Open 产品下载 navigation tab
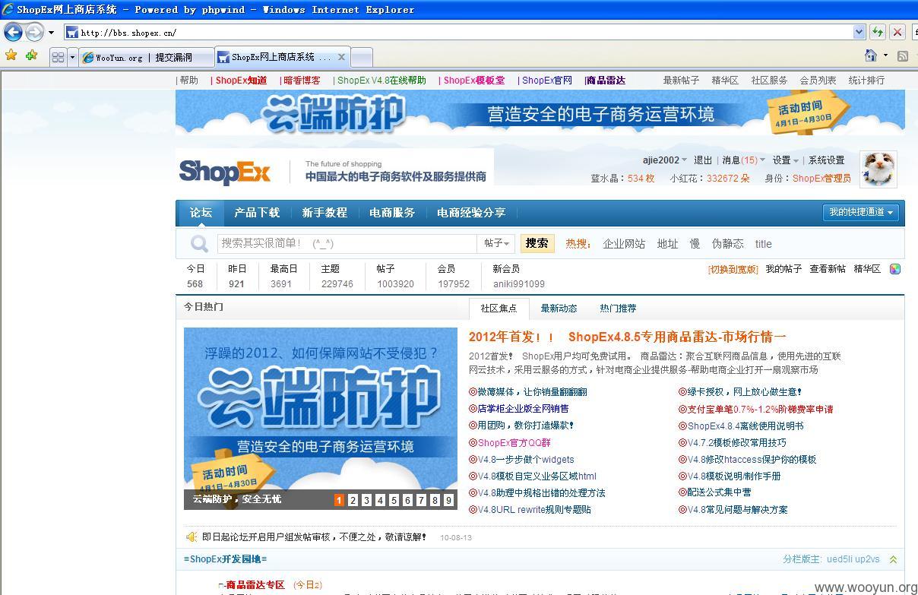918x595 pixels. 257,213
